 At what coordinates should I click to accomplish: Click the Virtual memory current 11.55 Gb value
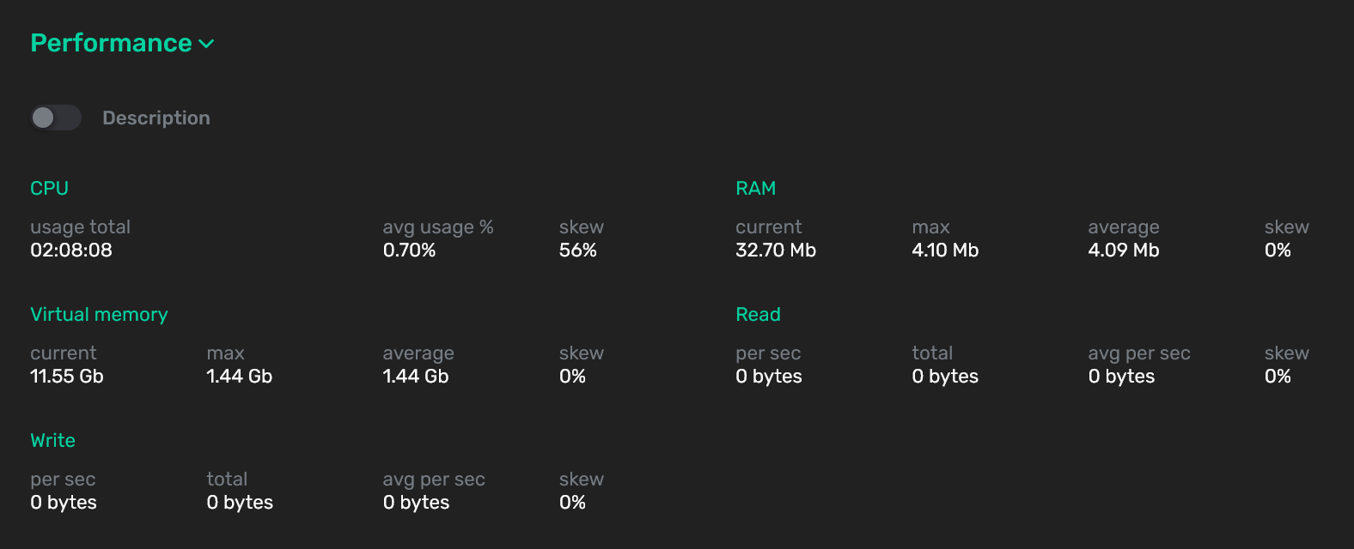(67, 377)
